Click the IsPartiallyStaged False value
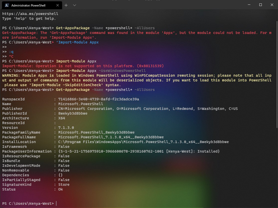The width and height of the screenshot is (278, 208). tap(64, 180)
